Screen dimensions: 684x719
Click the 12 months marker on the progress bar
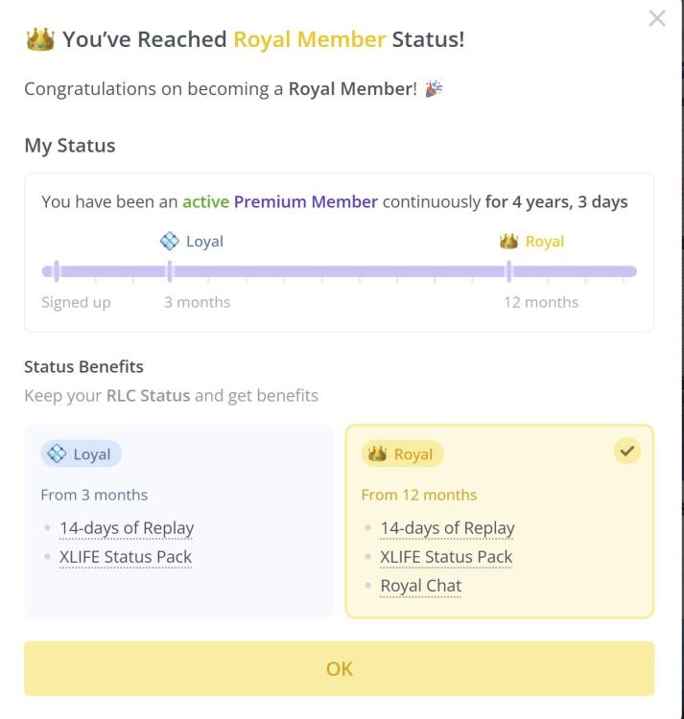click(509, 271)
